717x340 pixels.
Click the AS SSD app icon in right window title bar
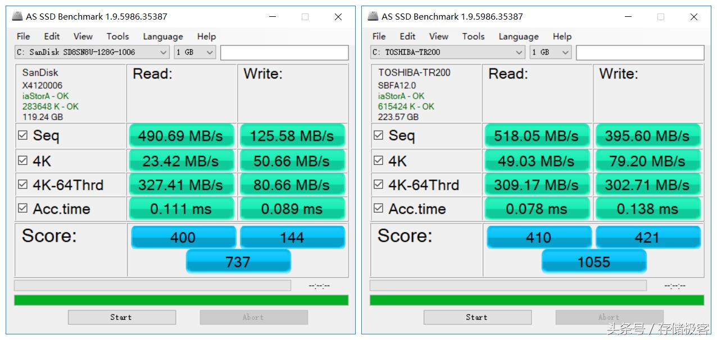pos(373,16)
